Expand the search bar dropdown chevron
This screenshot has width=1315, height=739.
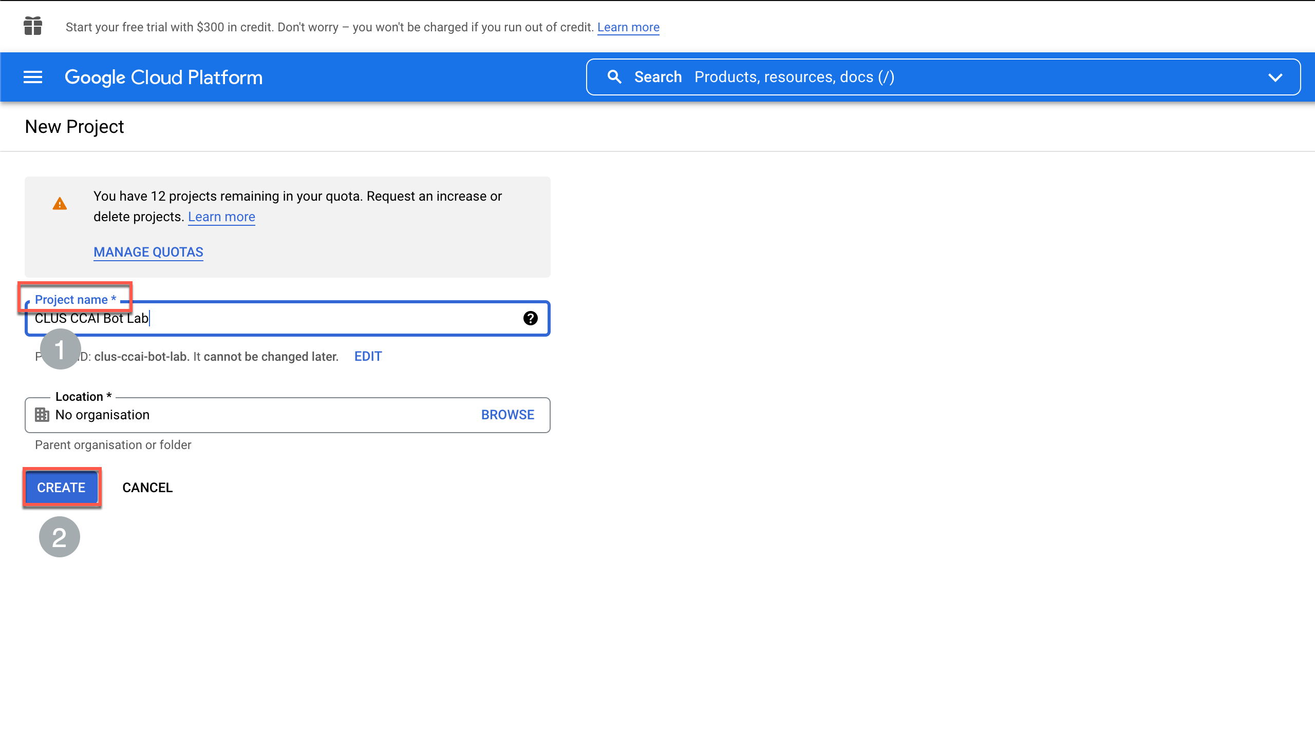point(1275,77)
